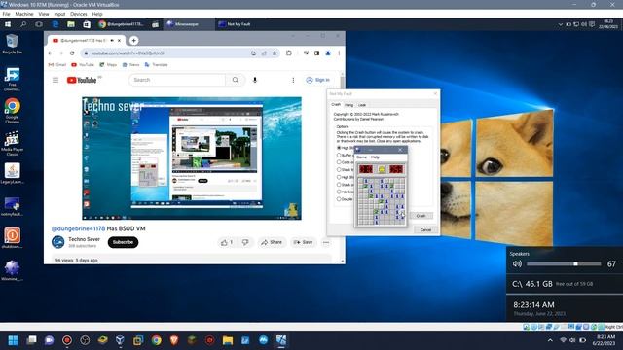Open Media Player Classic desktop shortcut
Viewport: 623px width, 350px height.
click(x=12, y=144)
